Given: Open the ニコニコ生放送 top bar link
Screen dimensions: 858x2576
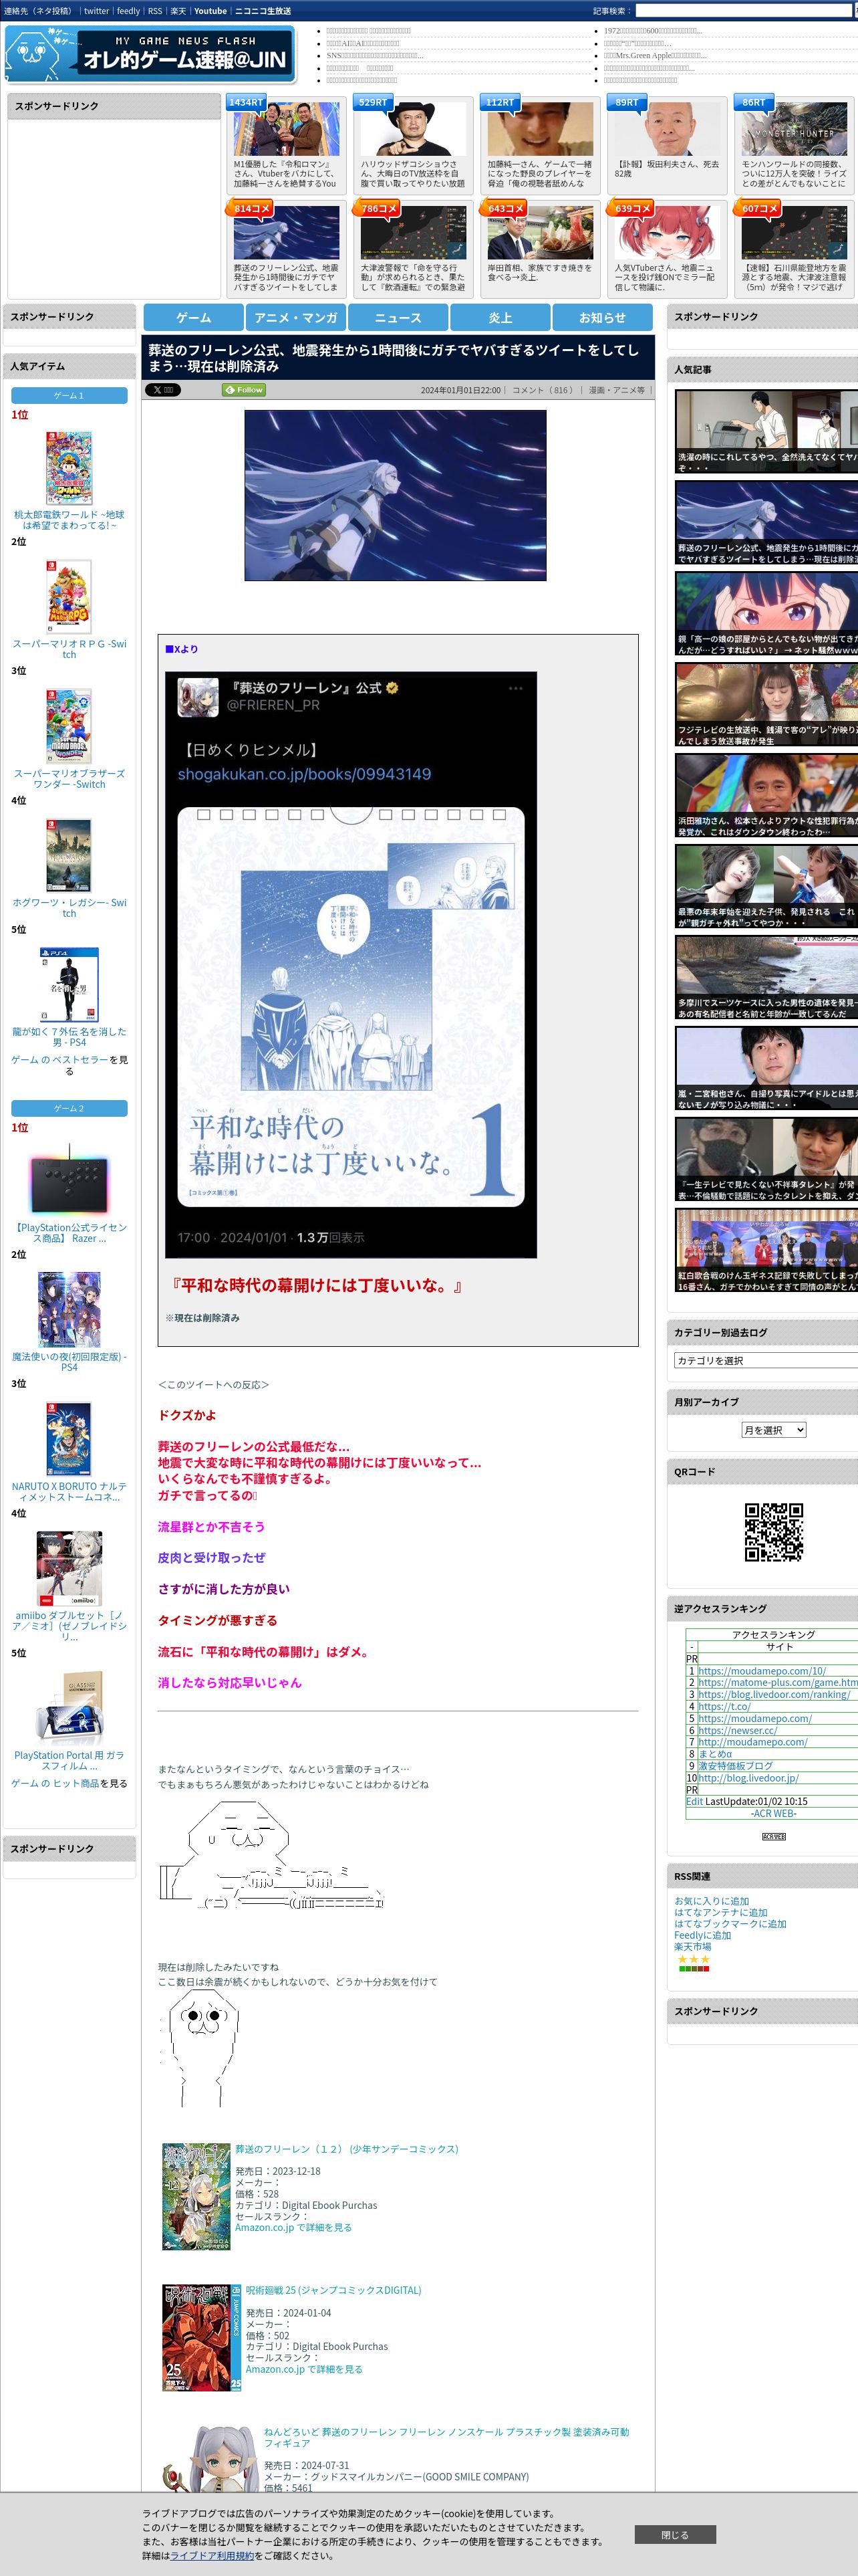Looking at the screenshot, I should (x=263, y=11).
